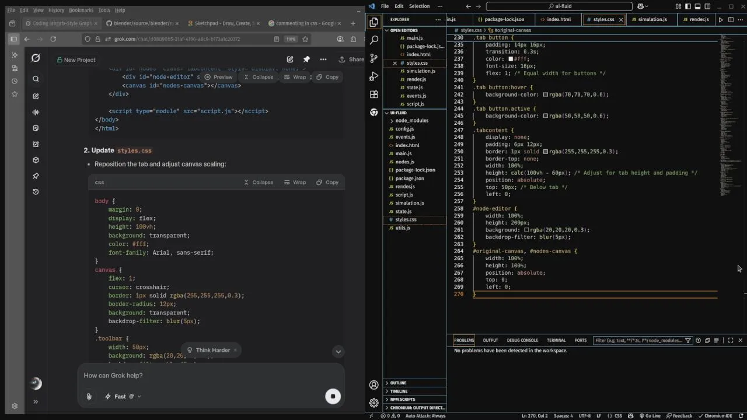Screen dimensions: 747x420
Task: Open the Extensions view icon
Action: (374, 94)
